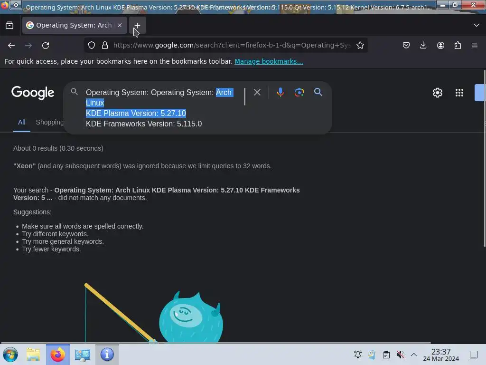
Task: Open Google apps grid
Action: [x=459, y=93]
